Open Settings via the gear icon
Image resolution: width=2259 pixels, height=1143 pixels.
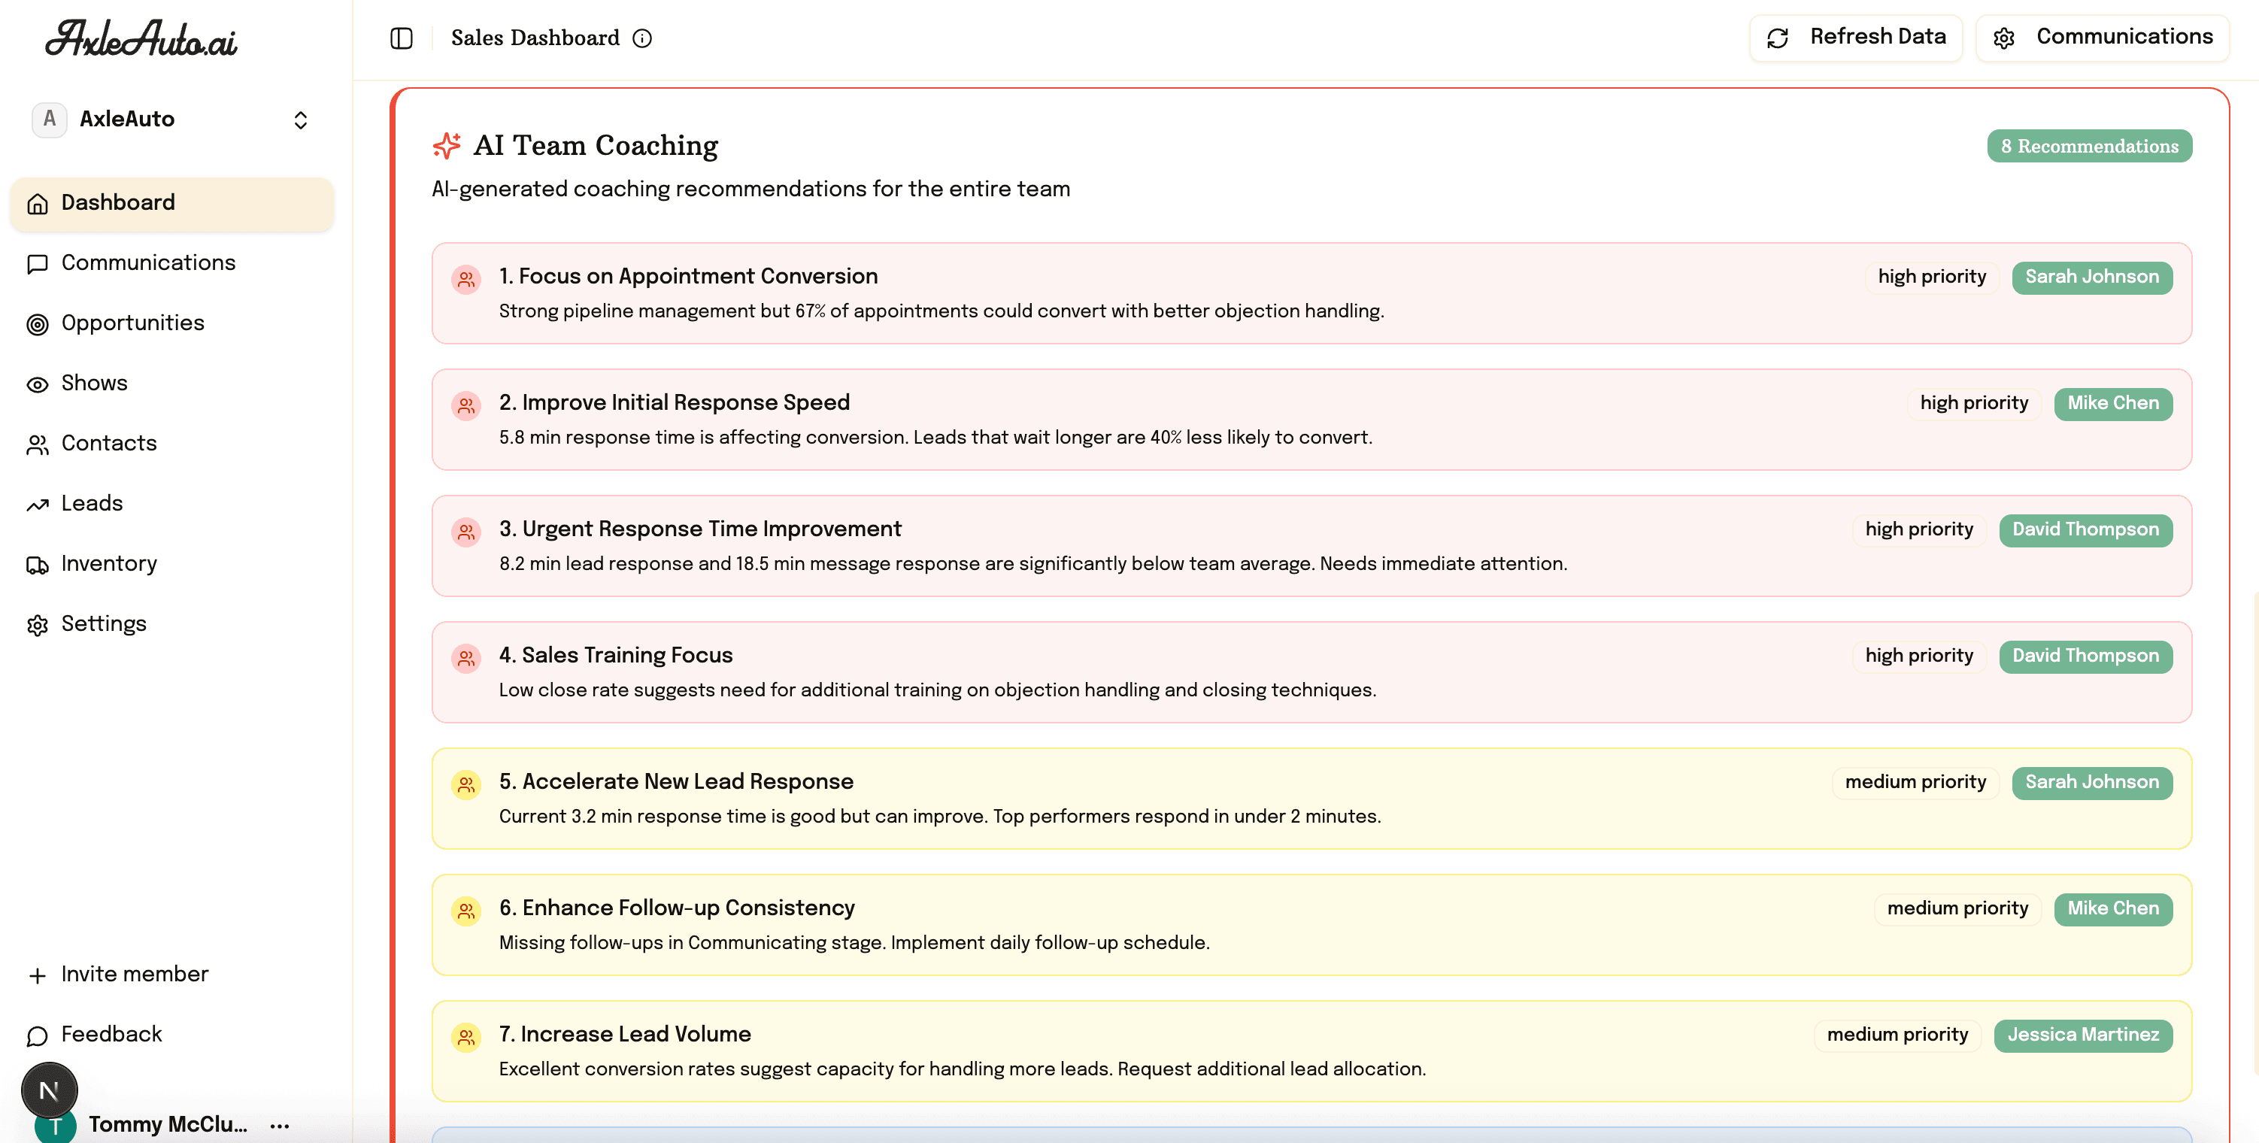(x=37, y=623)
